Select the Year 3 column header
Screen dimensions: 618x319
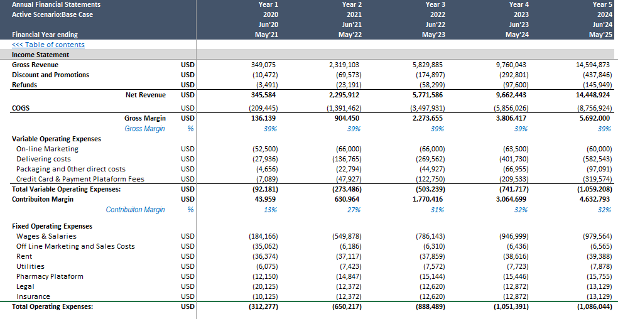435,5
